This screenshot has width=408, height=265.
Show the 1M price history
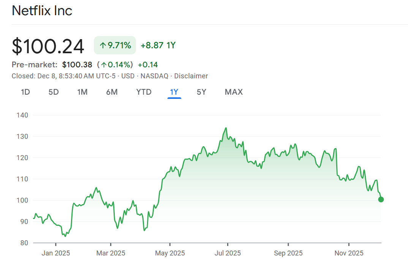[x=82, y=92]
